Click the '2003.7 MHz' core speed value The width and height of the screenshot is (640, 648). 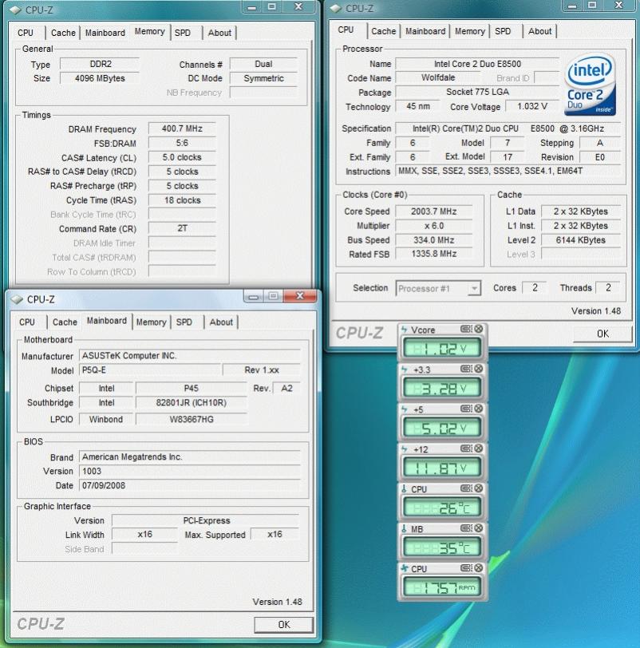pos(434,211)
